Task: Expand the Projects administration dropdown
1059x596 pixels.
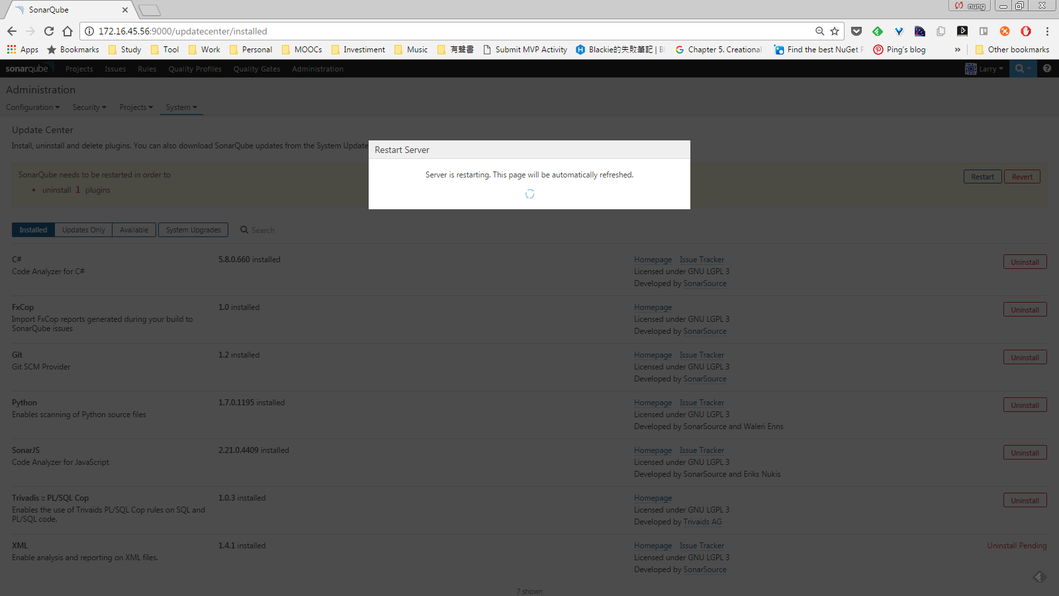Action: click(136, 107)
